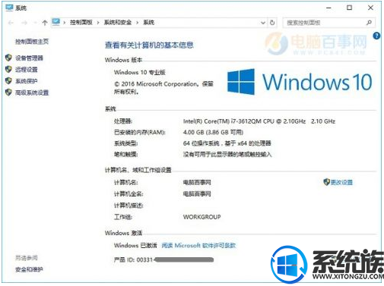The width and height of the screenshot is (384, 286).
Task: Click the System window title icon
Action: click(x=9, y=8)
